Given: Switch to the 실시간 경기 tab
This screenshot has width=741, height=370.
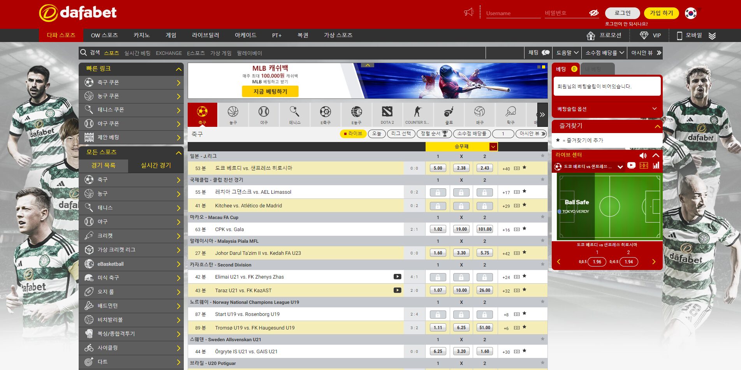Looking at the screenshot, I should 156,165.
